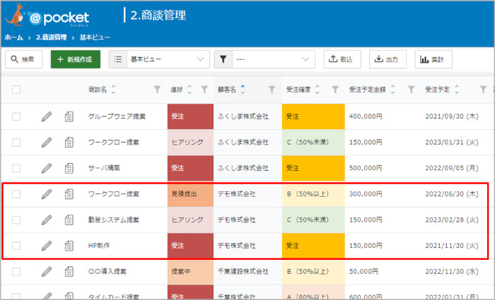Open ○○導入提案 document icon

[69, 272]
